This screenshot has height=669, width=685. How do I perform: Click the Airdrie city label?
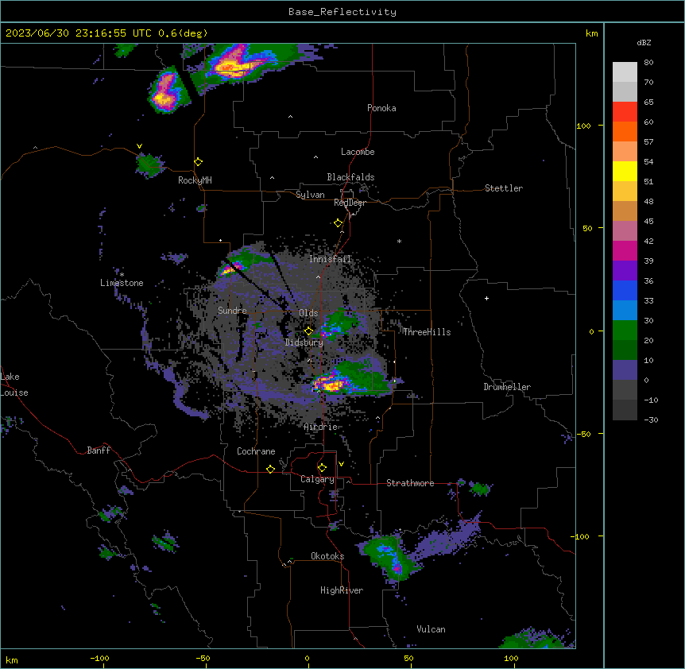320,427
